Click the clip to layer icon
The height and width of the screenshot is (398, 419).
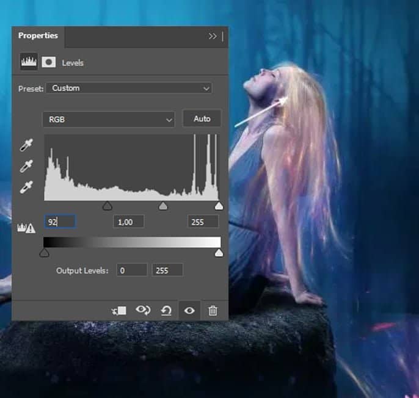[x=119, y=310]
